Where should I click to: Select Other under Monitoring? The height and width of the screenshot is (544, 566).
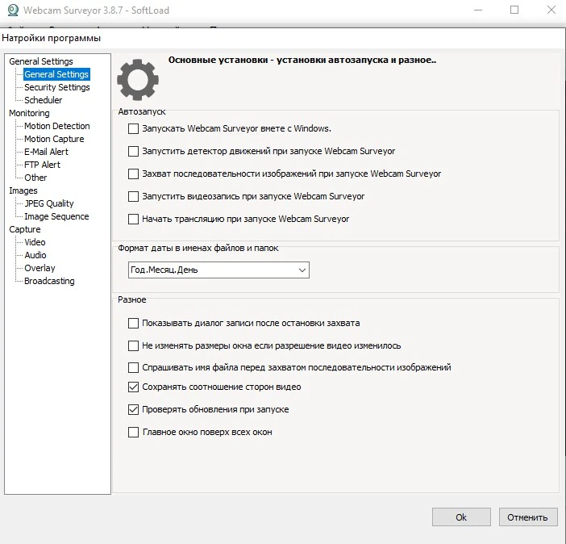[x=35, y=178]
